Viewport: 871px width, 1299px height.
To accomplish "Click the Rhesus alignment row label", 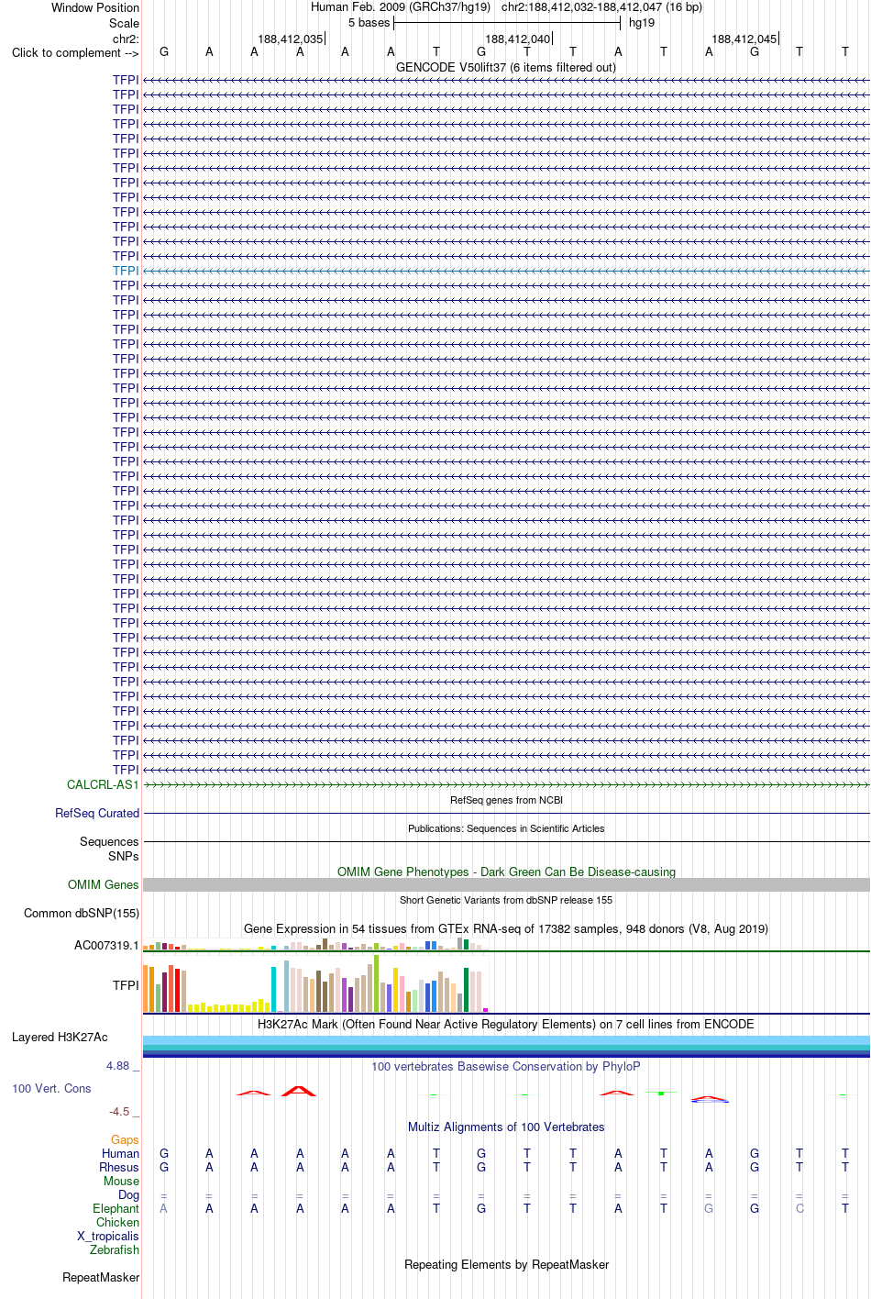I will coord(119,1167).
